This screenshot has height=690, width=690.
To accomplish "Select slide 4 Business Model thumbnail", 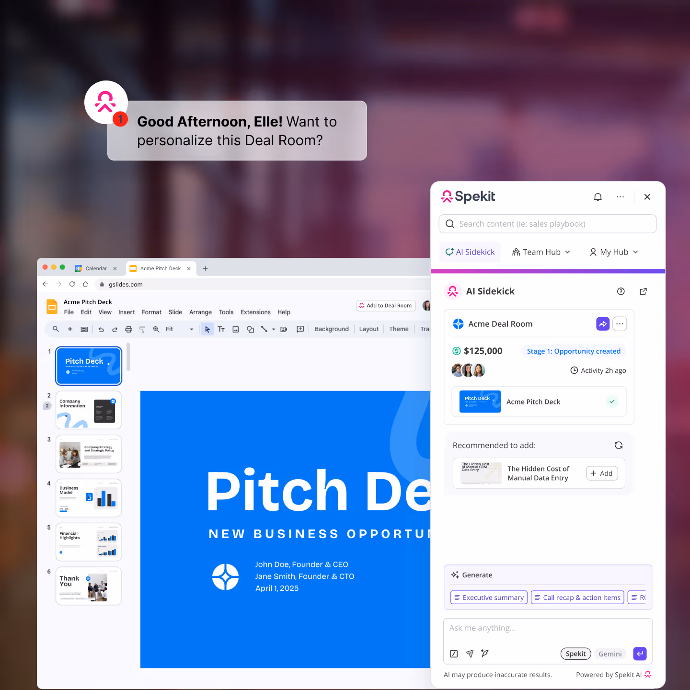I will tap(89, 498).
